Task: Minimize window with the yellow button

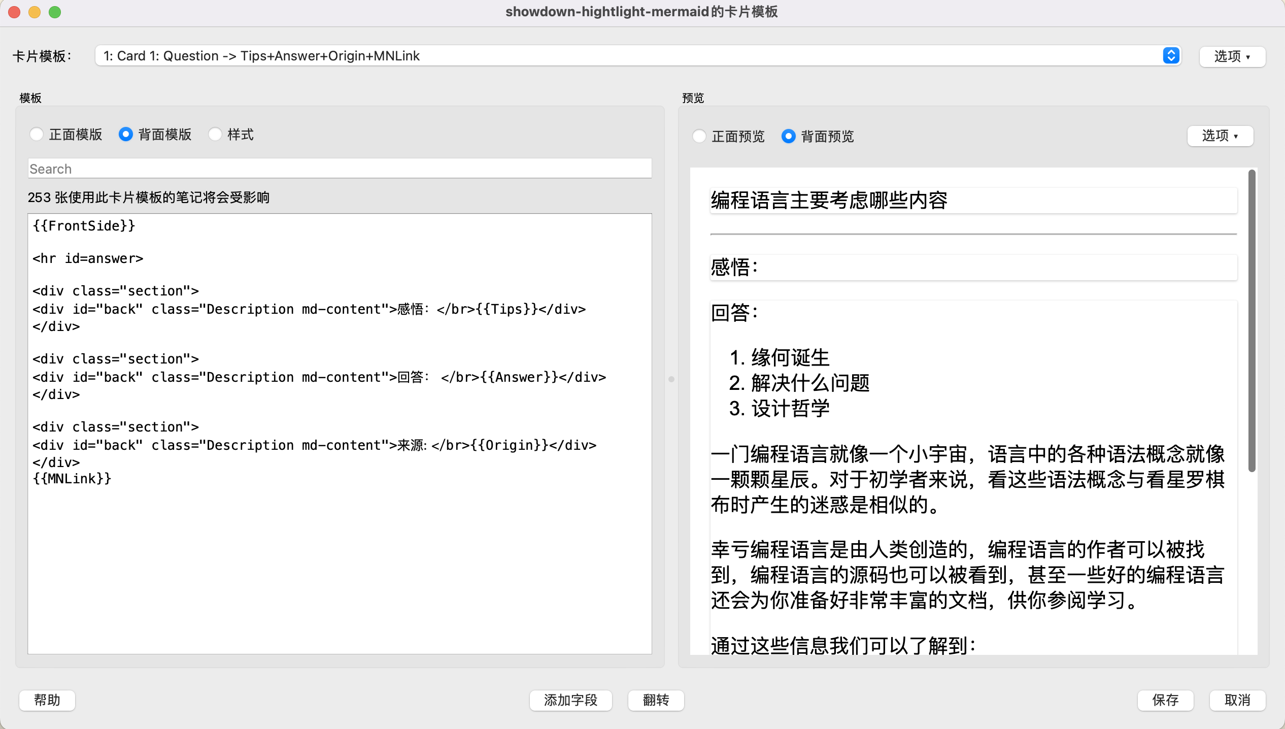Action: point(35,12)
